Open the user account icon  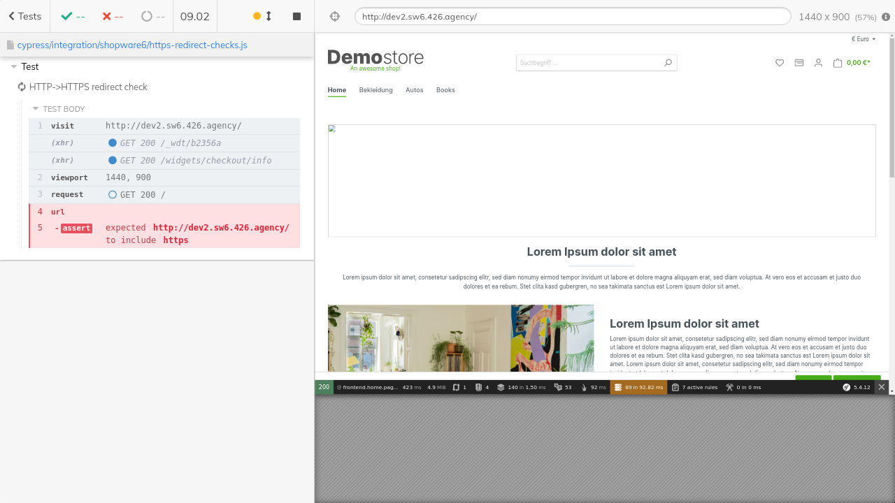point(818,63)
